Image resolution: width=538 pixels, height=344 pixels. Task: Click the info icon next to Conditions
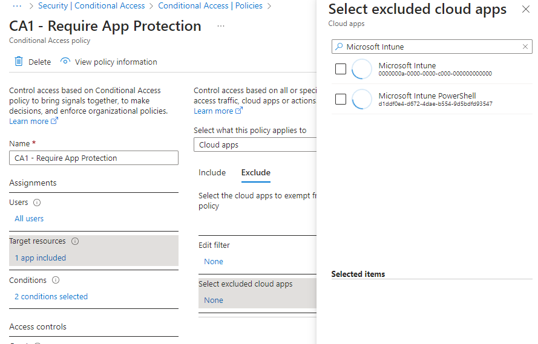point(56,281)
